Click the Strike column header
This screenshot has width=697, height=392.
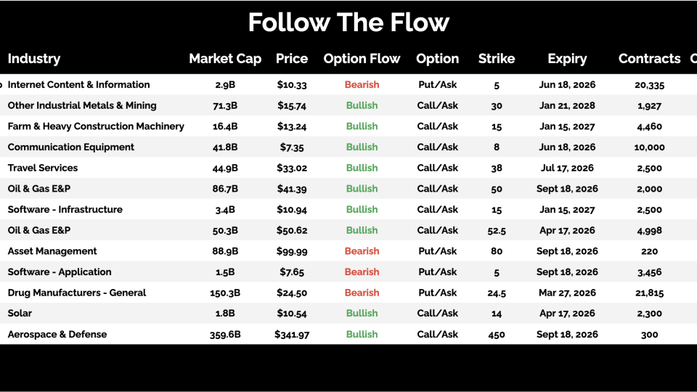[497, 59]
